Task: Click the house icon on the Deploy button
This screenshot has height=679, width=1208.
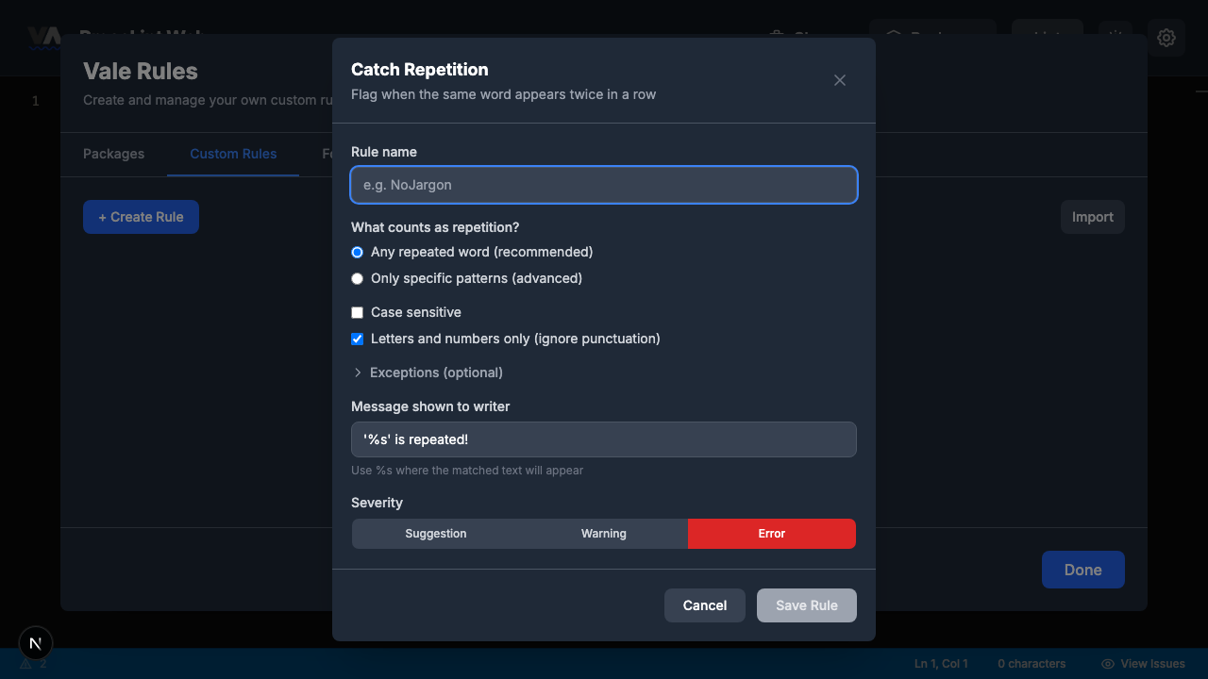Action: 893,38
